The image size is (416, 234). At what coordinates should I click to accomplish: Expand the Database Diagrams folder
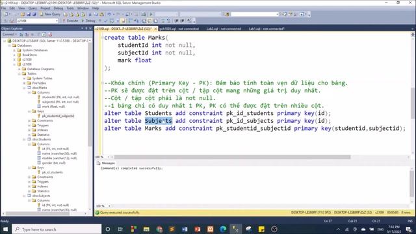[19, 69]
